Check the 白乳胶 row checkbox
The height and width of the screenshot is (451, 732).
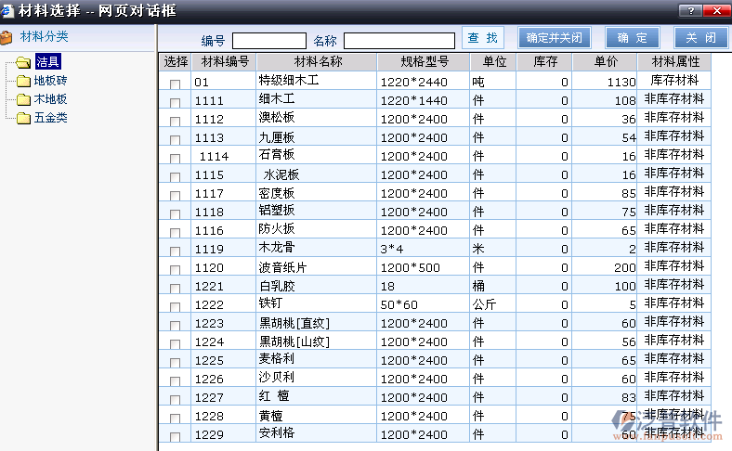coord(175,289)
